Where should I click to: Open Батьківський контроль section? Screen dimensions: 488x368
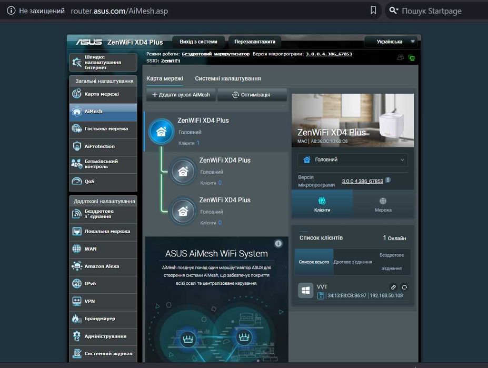click(x=103, y=164)
